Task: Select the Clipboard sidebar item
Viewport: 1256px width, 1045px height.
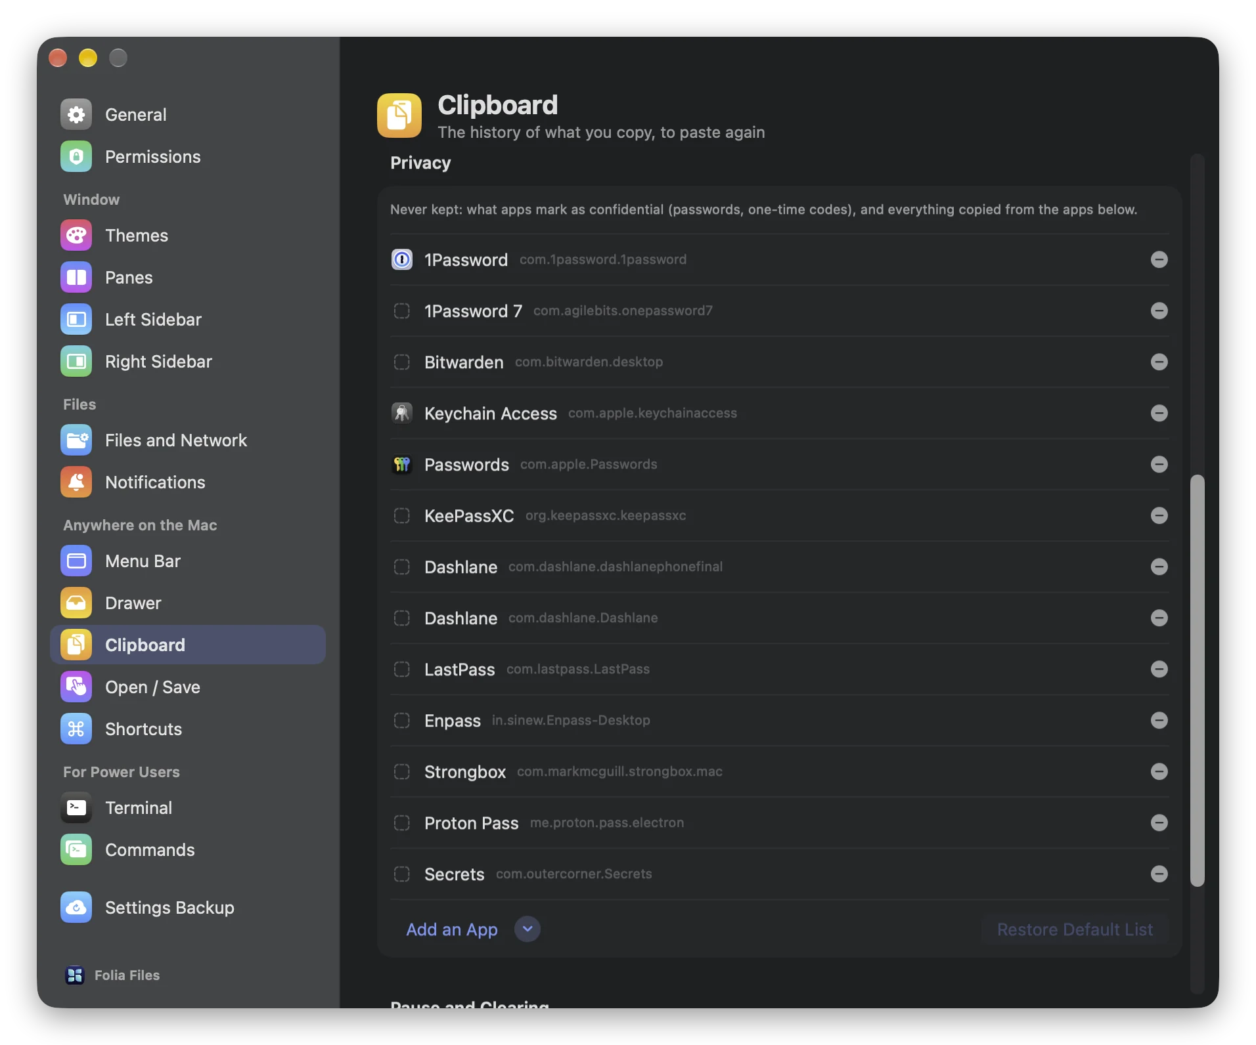Action: pyautogui.click(x=188, y=645)
